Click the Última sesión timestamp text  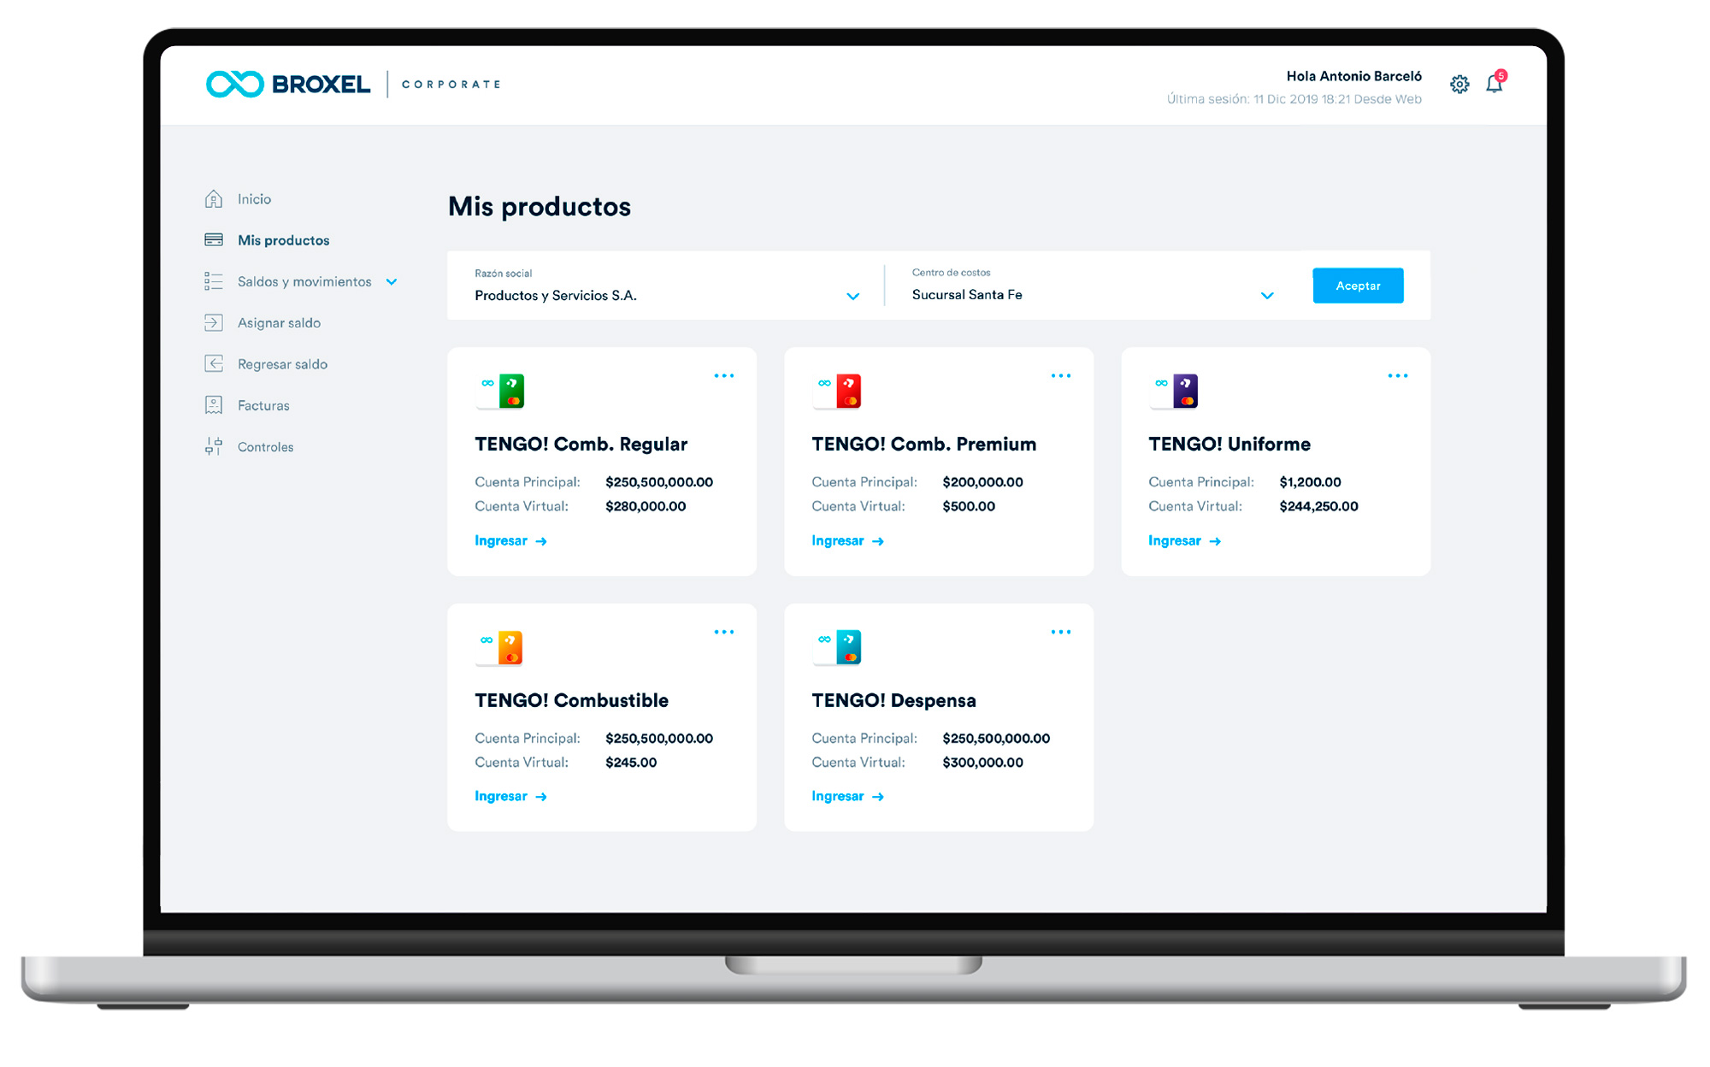[1294, 99]
